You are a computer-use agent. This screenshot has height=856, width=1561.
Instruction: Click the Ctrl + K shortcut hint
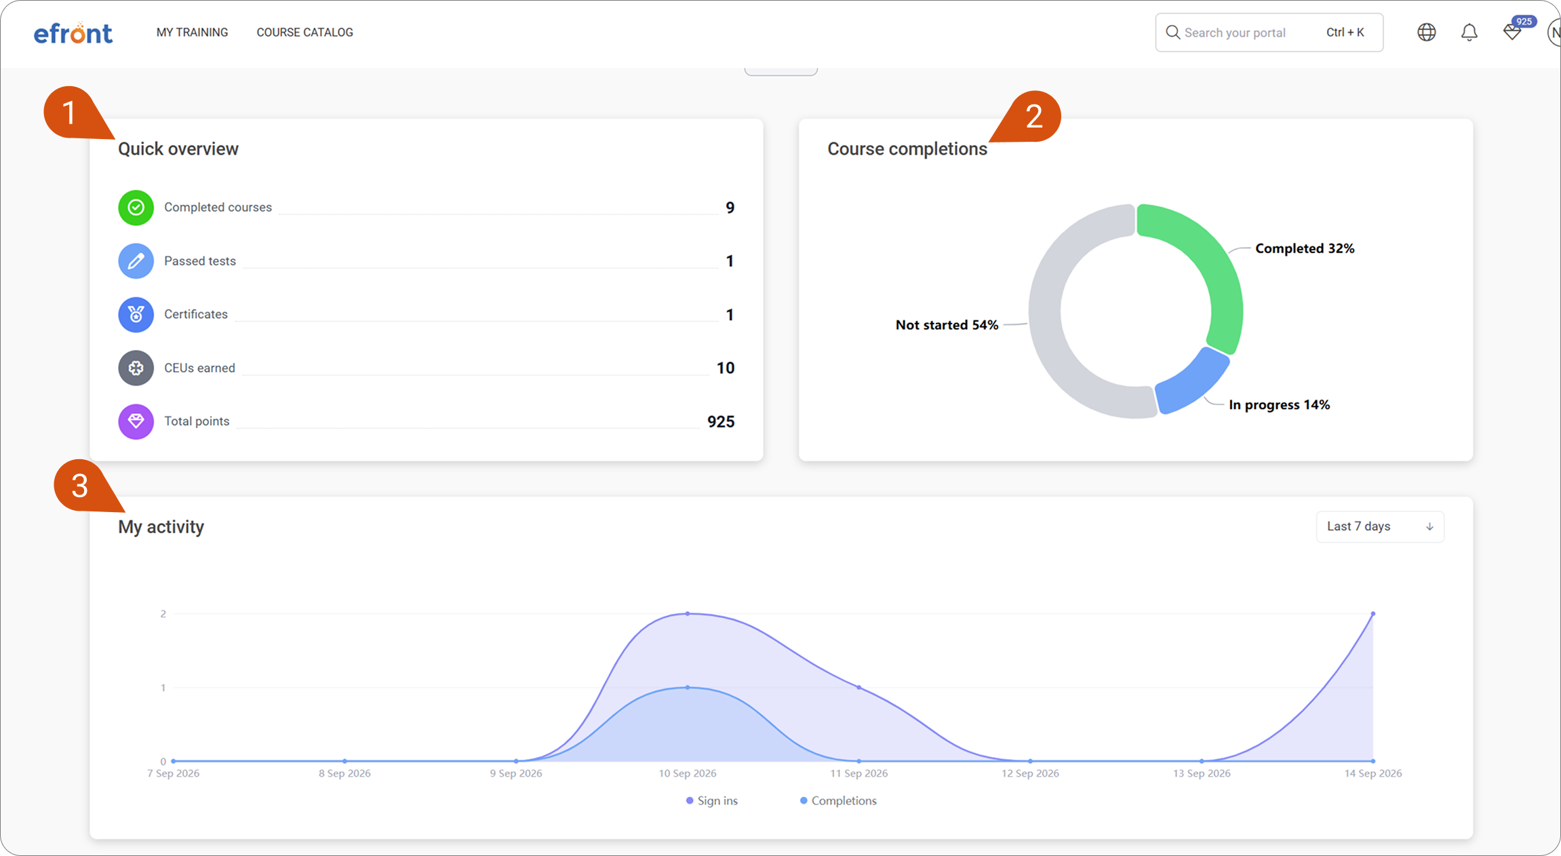(1345, 33)
